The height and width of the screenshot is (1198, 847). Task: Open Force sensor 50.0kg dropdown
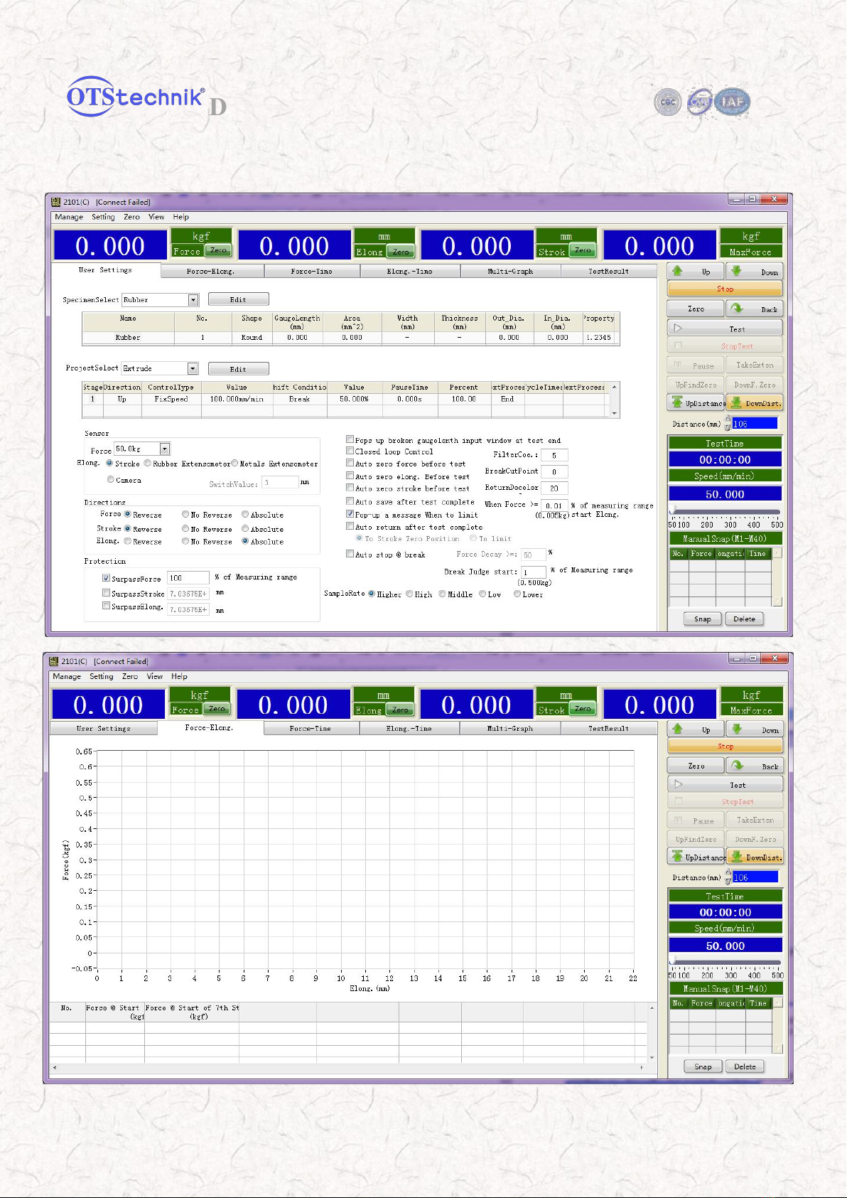coord(165,449)
